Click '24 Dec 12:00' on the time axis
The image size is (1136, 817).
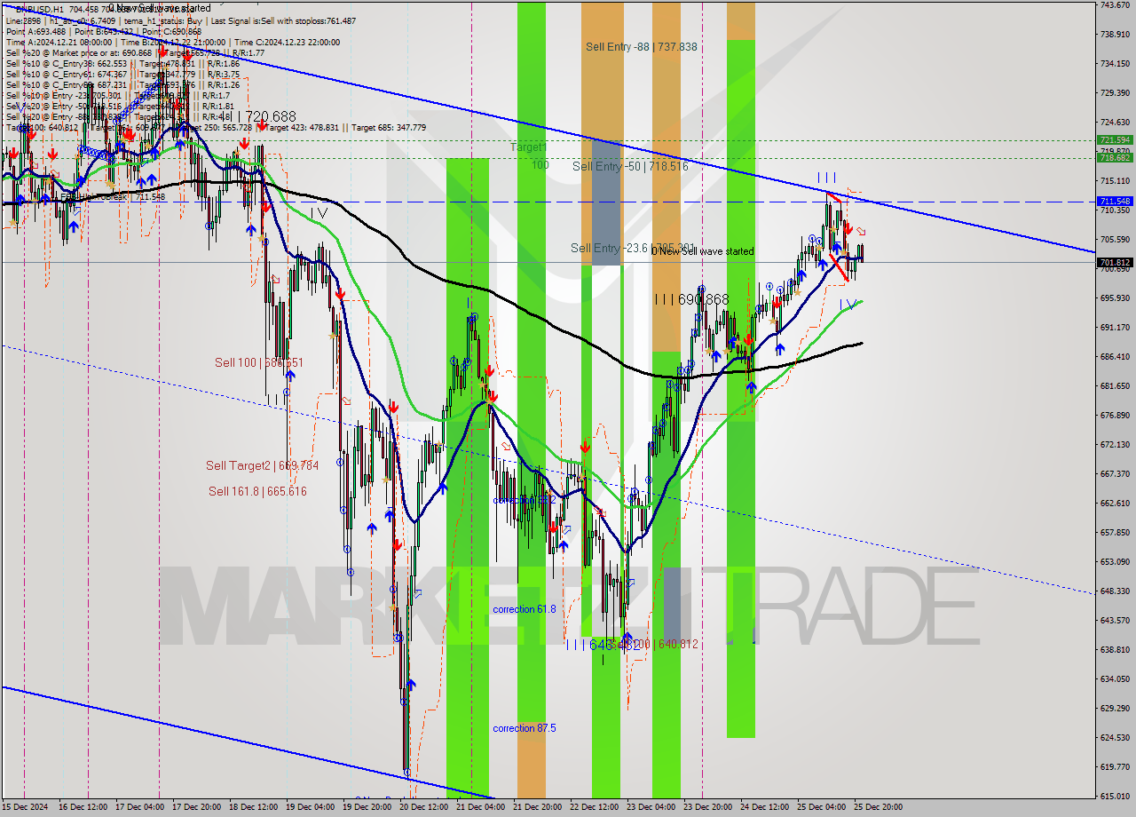click(765, 807)
